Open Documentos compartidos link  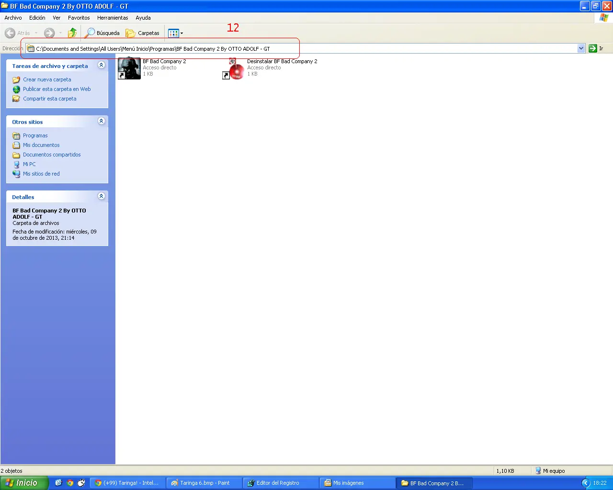click(x=52, y=155)
